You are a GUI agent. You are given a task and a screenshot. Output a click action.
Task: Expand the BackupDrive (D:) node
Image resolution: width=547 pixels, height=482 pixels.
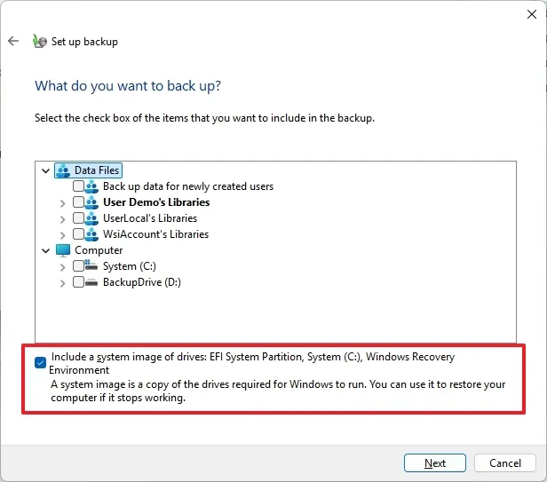point(62,283)
